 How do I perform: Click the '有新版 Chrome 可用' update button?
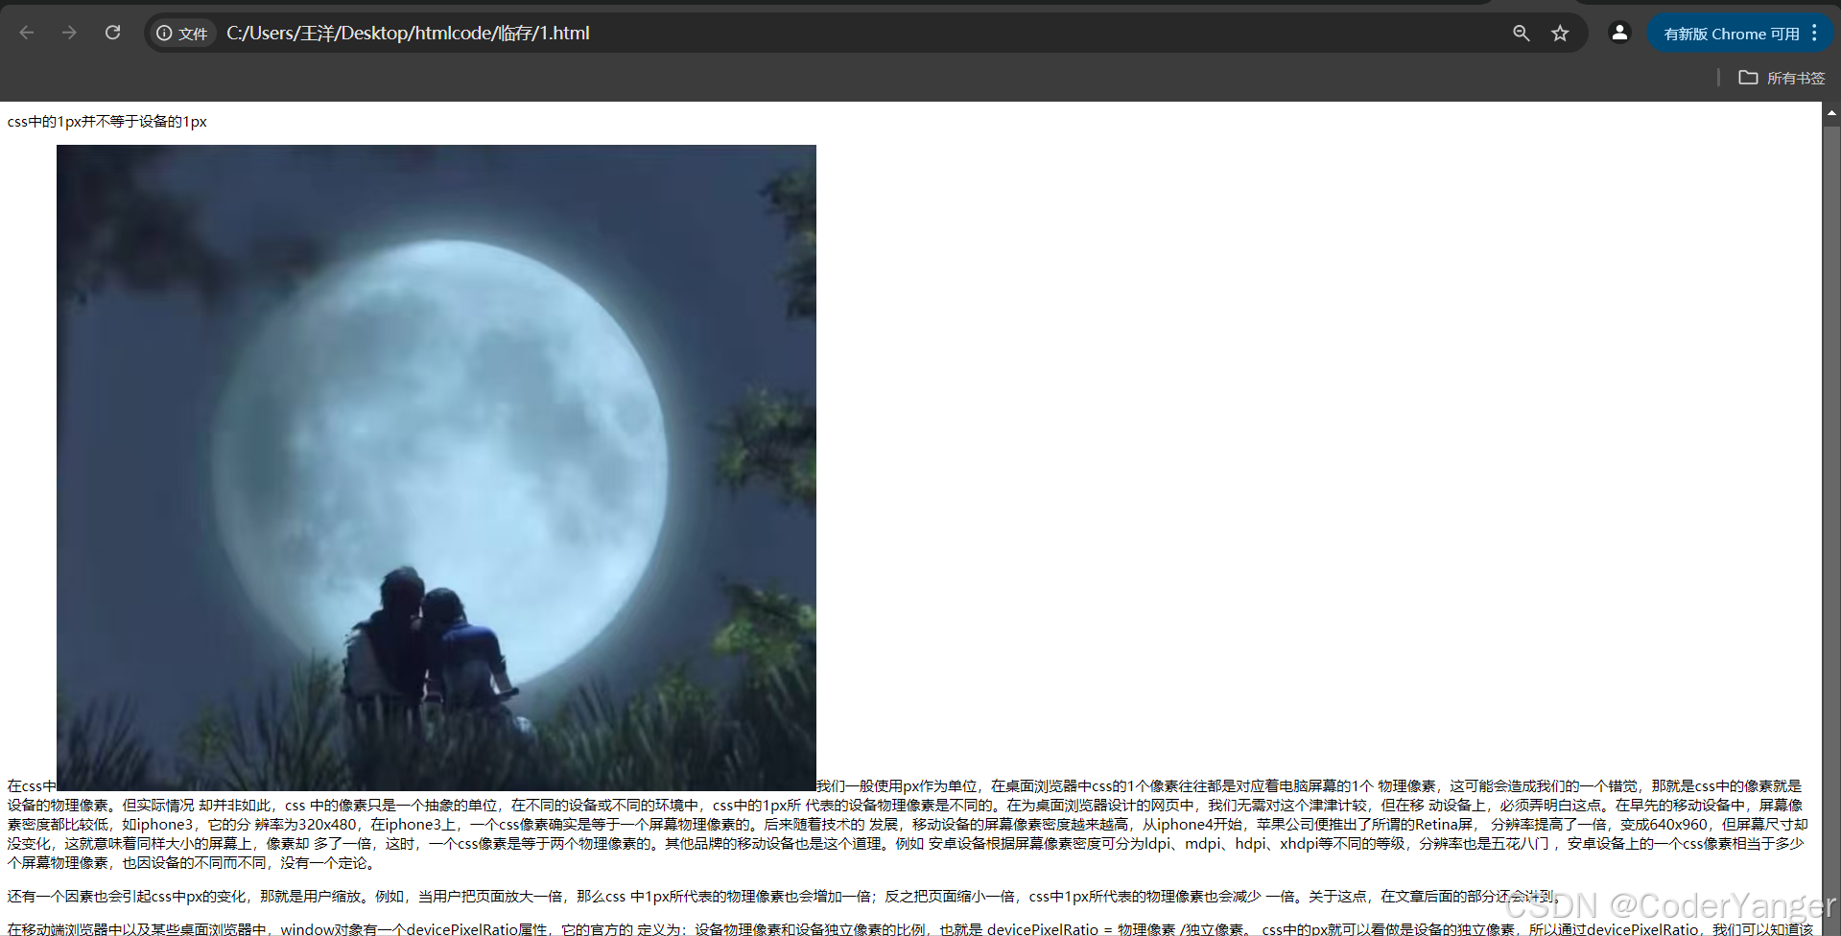click(x=1731, y=34)
